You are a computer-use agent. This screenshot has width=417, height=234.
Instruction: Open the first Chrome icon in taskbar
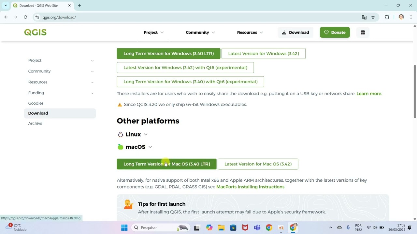(x=269, y=227)
